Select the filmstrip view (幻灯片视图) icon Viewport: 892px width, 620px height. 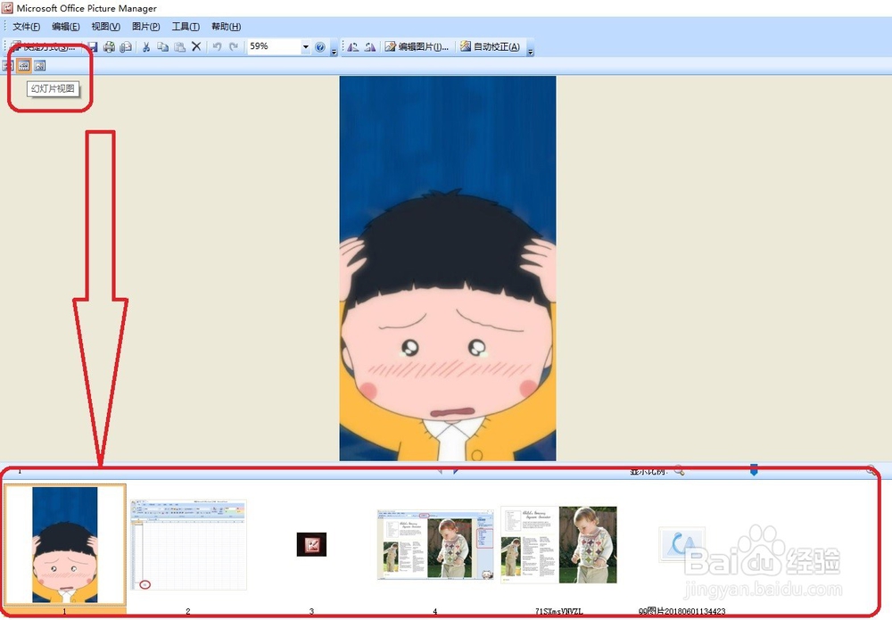(23, 65)
